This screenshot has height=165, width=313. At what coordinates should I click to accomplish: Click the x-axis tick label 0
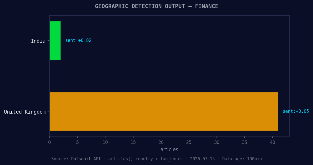tap(49, 143)
